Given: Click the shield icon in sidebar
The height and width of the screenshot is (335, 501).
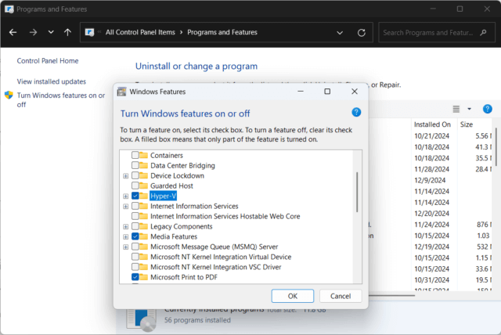Looking at the screenshot, I should coord(9,95).
